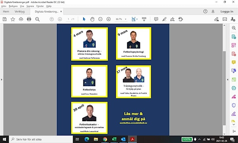Screen dimensions: 238x143
Task: Open the 66.7% zoom level dropdown
Action: tap(121, 19)
